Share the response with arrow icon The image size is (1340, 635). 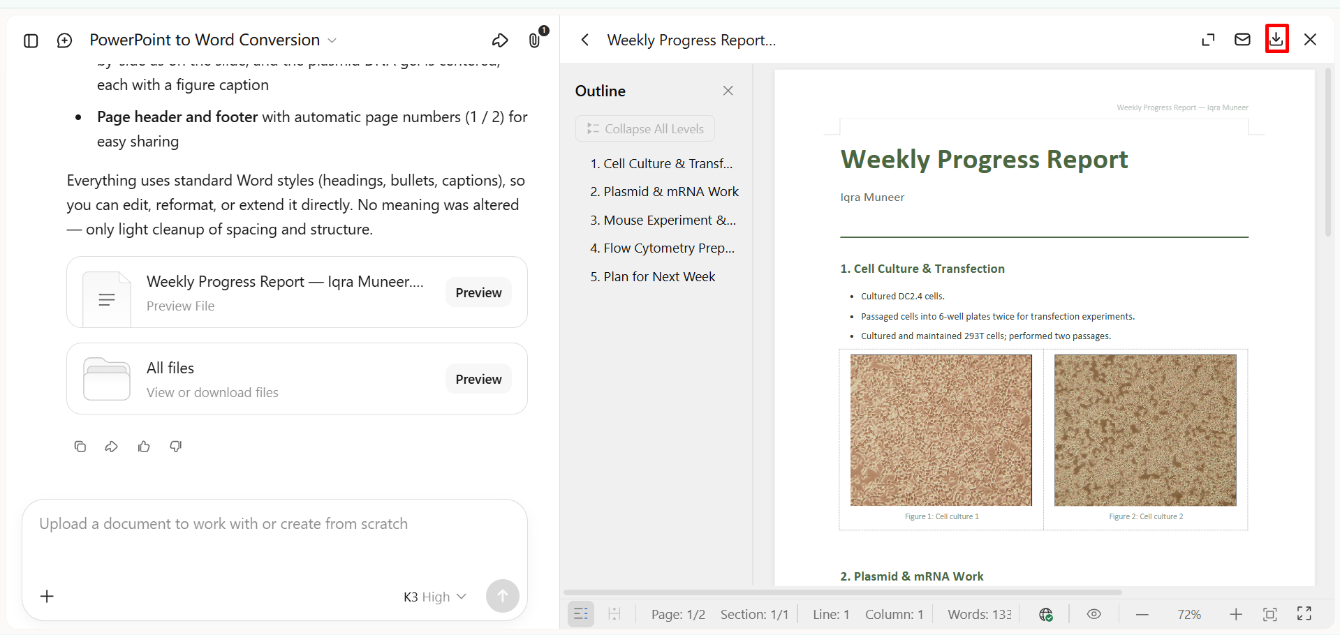pos(112,447)
